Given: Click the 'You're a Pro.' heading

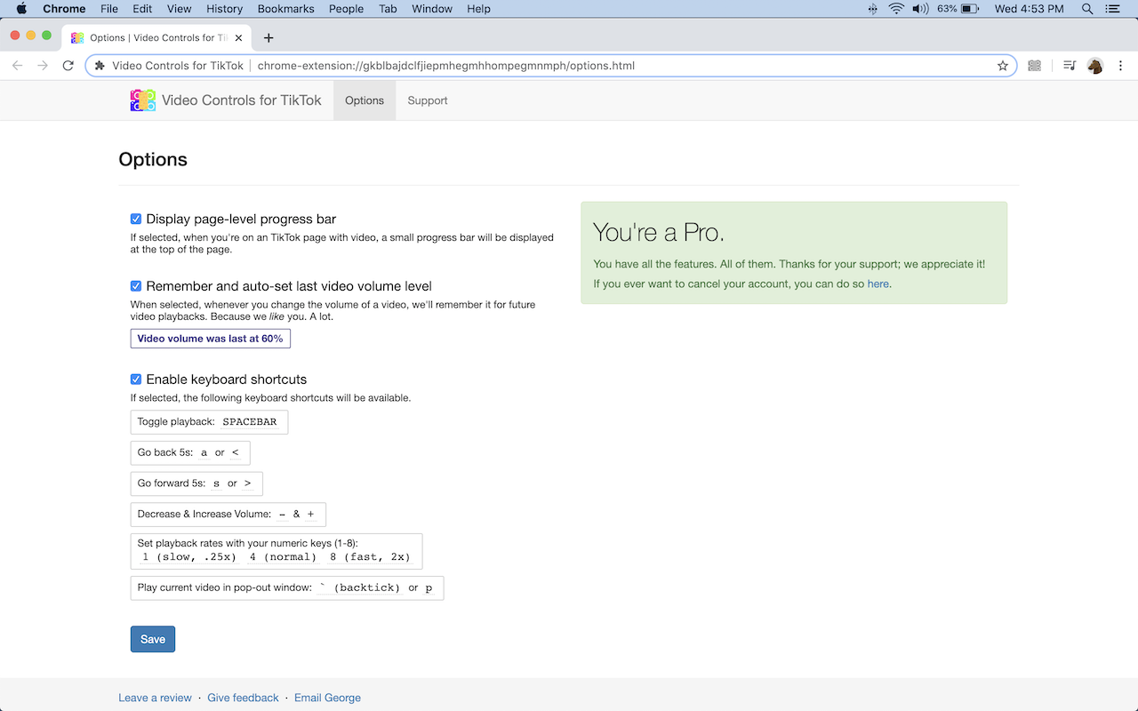Looking at the screenshot, I should coord(659,232).
